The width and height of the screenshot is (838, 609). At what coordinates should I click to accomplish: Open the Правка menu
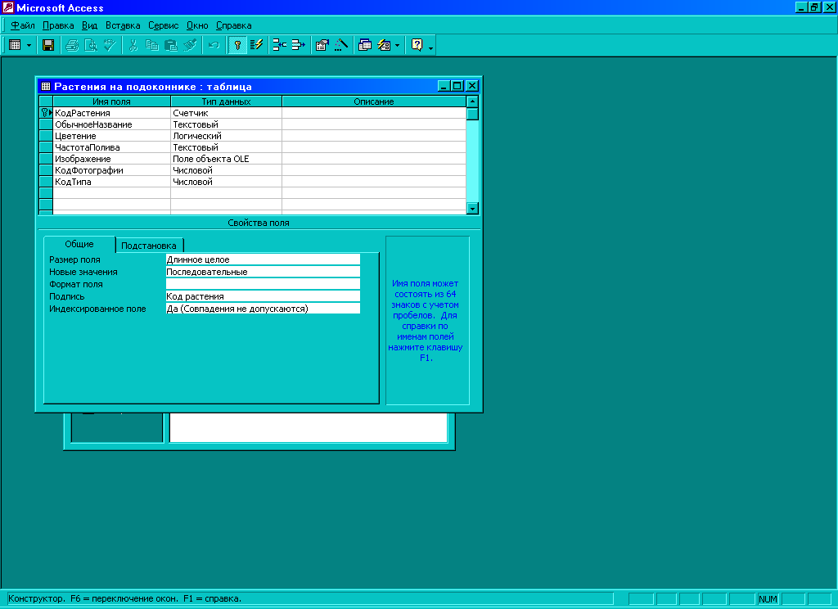[x=58, y=25]
